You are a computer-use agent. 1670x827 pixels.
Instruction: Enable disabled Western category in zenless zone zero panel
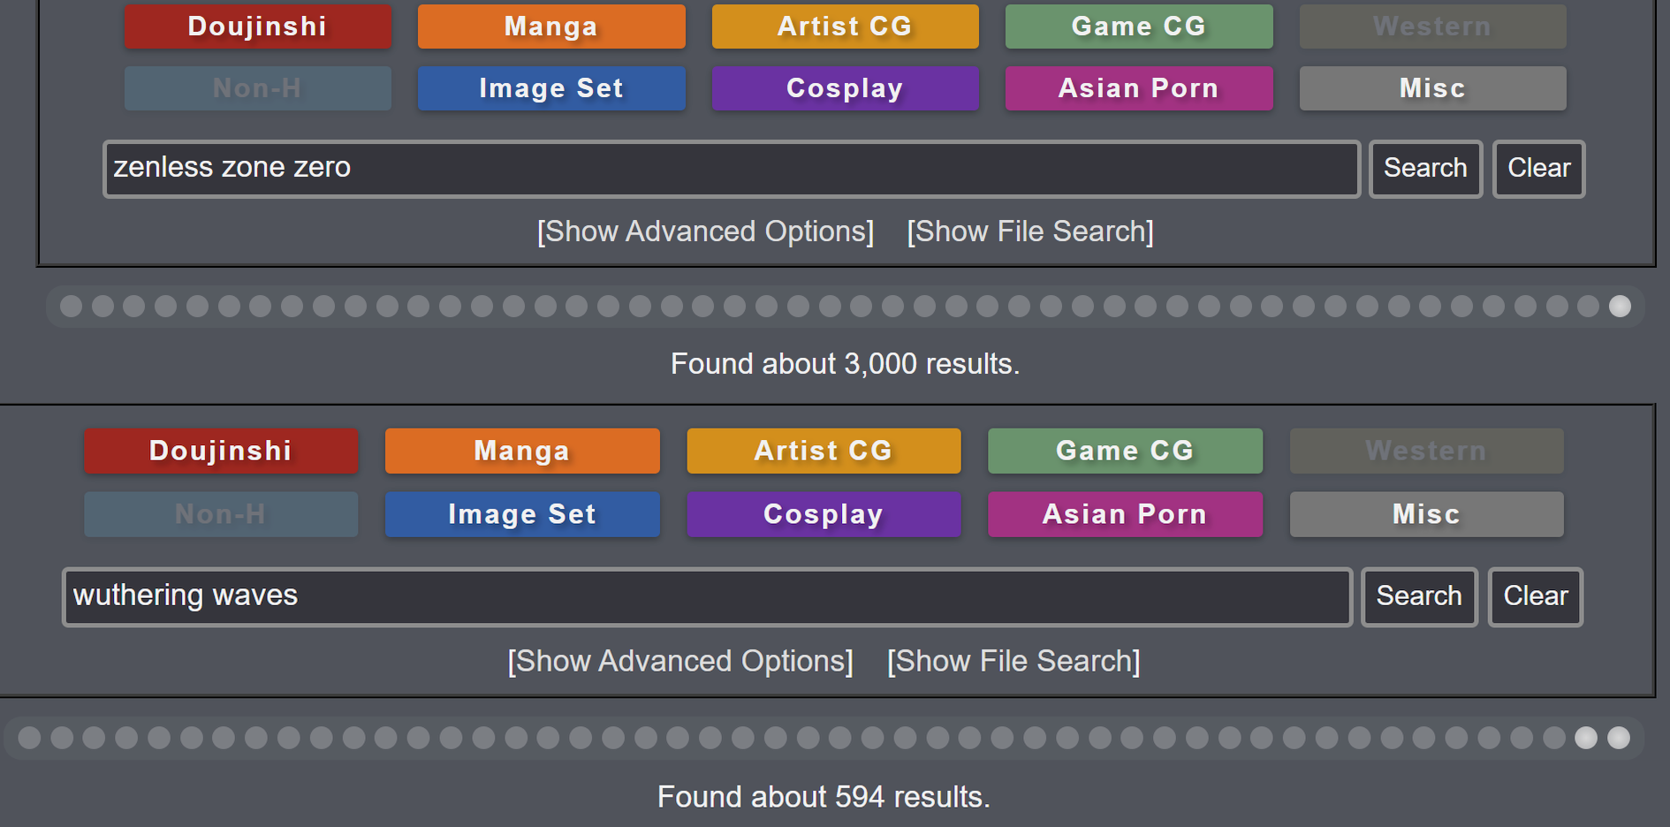pyautogui.click(x=1432, y=27)
